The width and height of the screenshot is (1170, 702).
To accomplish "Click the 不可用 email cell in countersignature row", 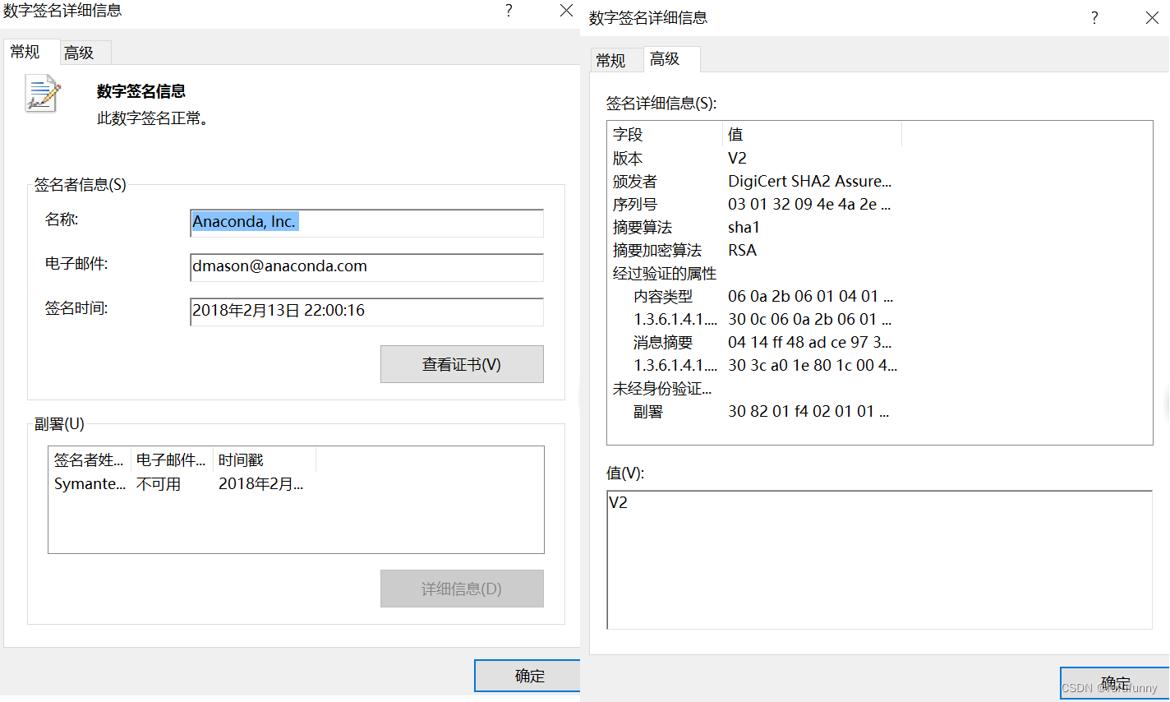I will tap(159, 484).
